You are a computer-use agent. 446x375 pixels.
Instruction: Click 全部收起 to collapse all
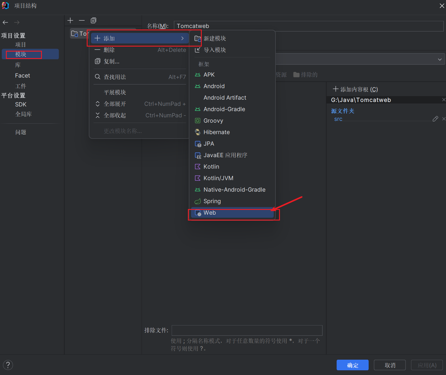115,115
